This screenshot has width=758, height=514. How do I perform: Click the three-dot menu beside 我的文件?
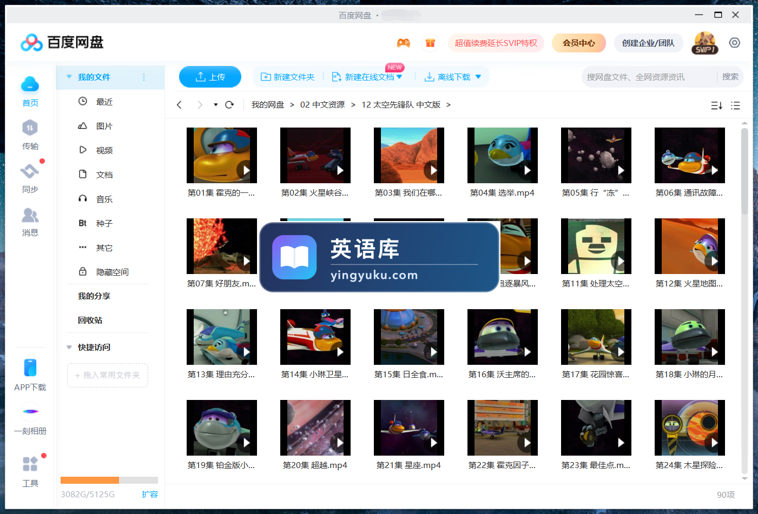[x=144, y=77]
